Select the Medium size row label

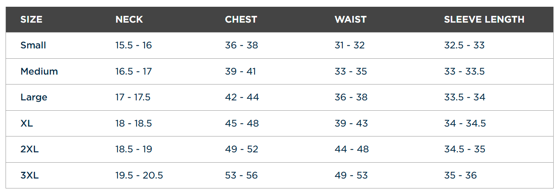point(39,71)
